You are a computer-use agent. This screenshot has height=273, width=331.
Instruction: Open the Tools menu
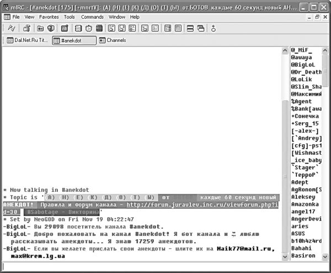pyautogui.click(x=69, y=17)
